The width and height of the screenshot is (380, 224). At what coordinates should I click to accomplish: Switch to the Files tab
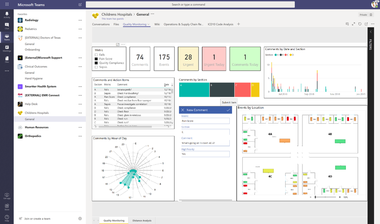pyautogui.click(x=116, y=24)
